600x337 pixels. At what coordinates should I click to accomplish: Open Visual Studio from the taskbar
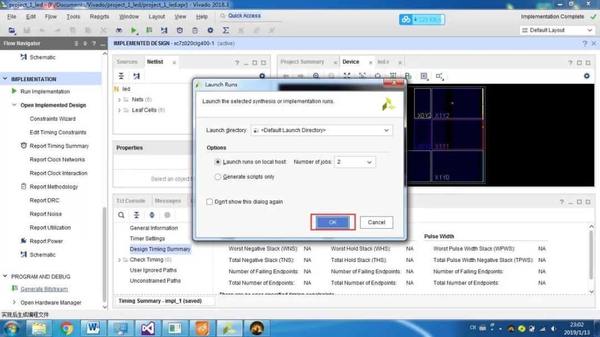tap(148, 328)
